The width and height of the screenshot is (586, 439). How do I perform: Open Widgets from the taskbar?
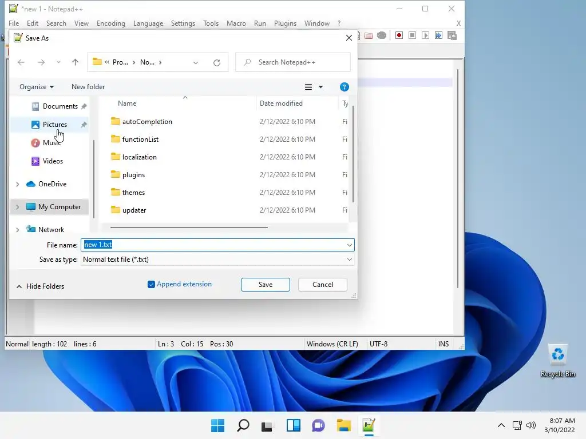(294, 425)
